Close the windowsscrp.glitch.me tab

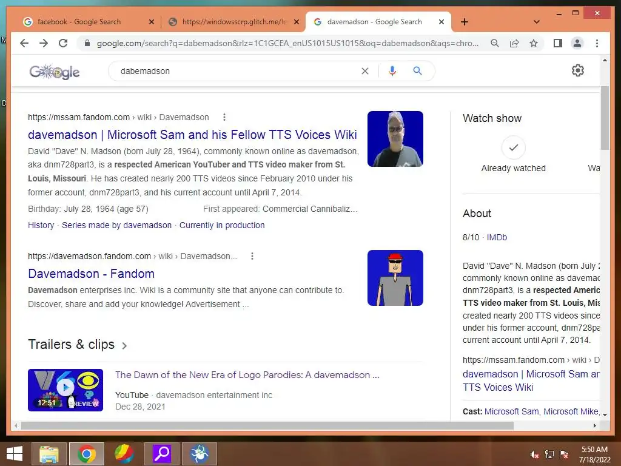pos(296,22)
